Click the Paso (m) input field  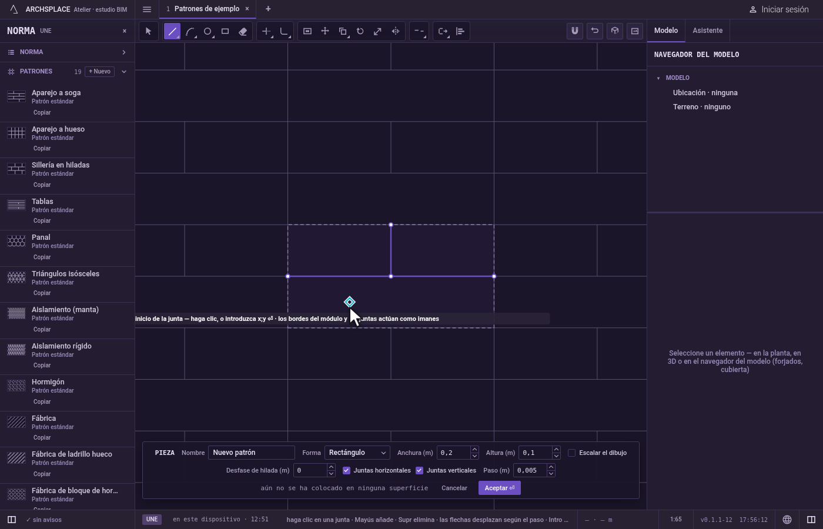(530, 470)
